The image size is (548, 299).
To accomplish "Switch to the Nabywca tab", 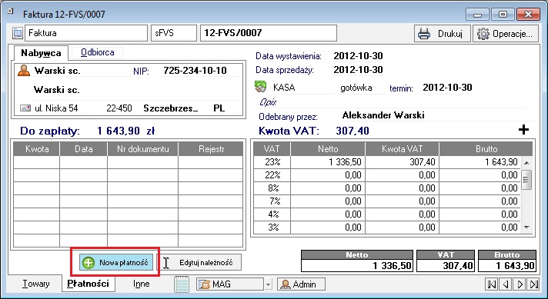I will click(x=41, y=53).
